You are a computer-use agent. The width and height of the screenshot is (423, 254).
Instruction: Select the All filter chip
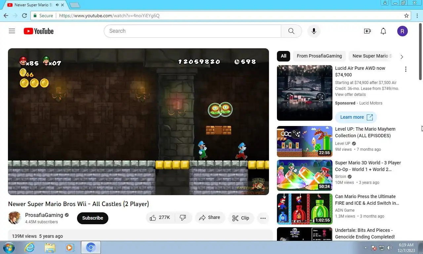(x=284, y=56)
